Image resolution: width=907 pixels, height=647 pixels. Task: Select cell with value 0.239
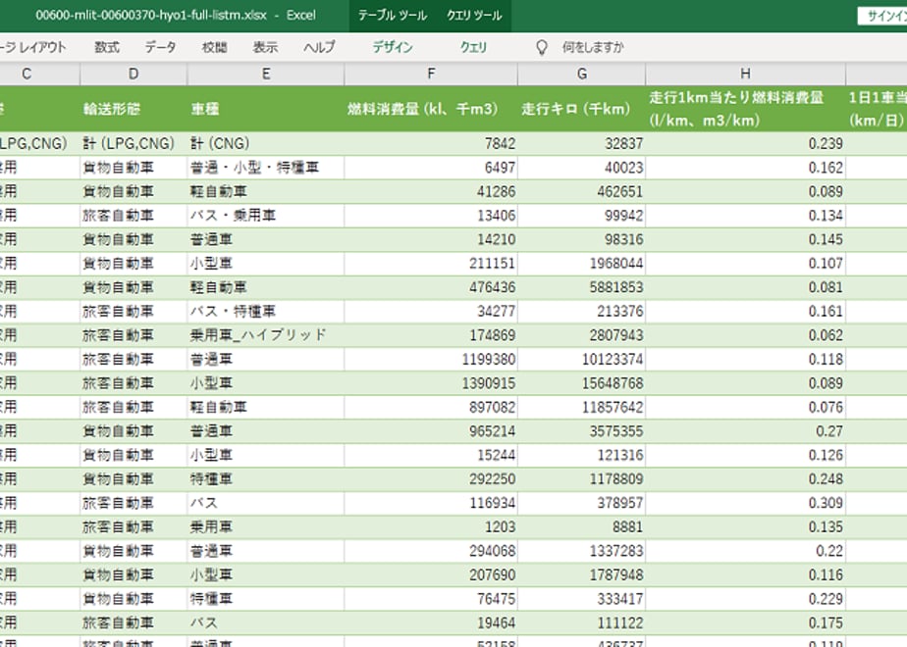tap(746, 143)
